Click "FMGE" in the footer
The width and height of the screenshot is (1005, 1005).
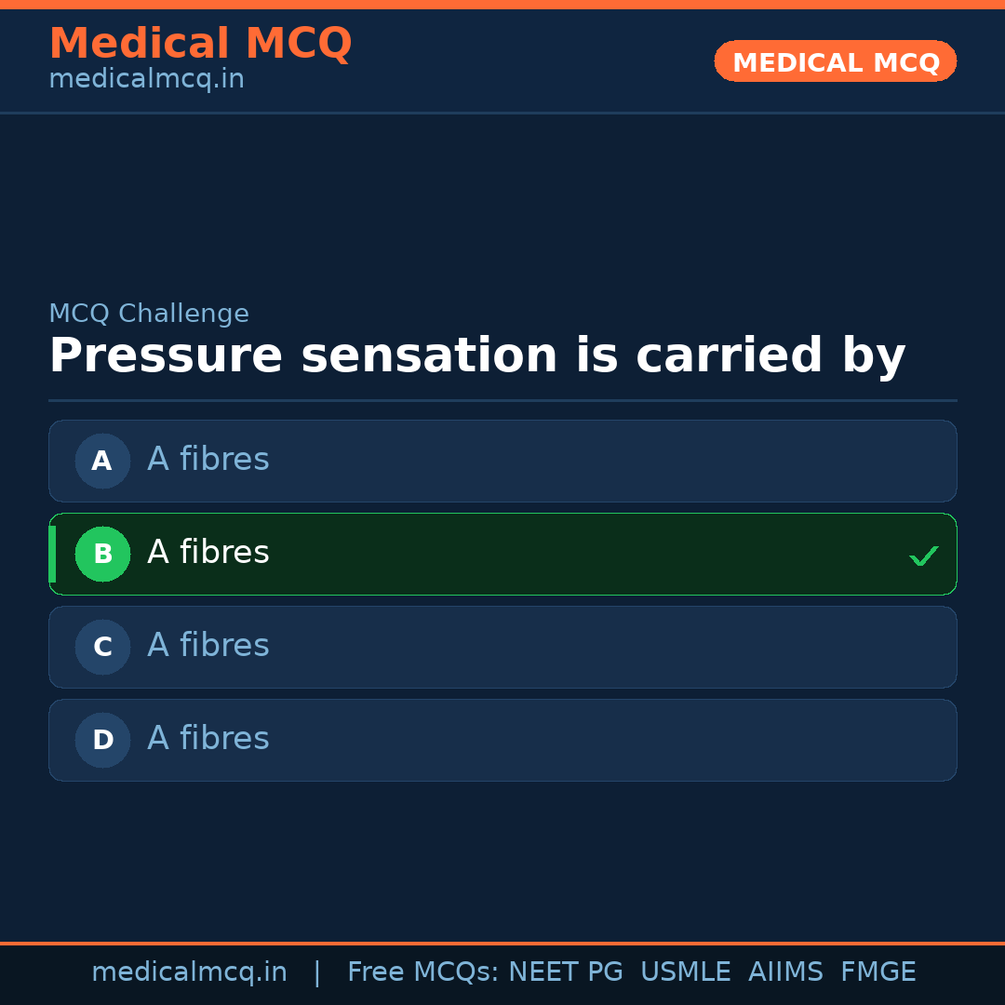[878, 972]
